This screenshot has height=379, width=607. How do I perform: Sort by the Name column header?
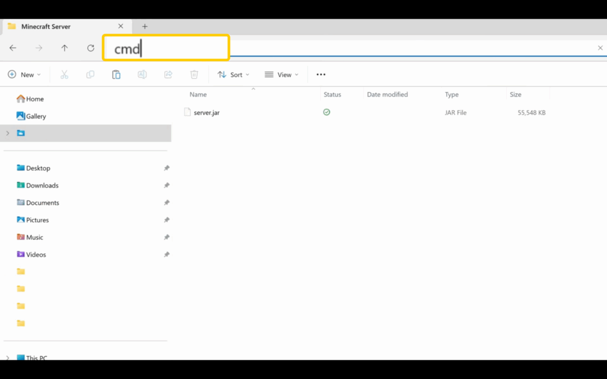[x=198, y=94]
